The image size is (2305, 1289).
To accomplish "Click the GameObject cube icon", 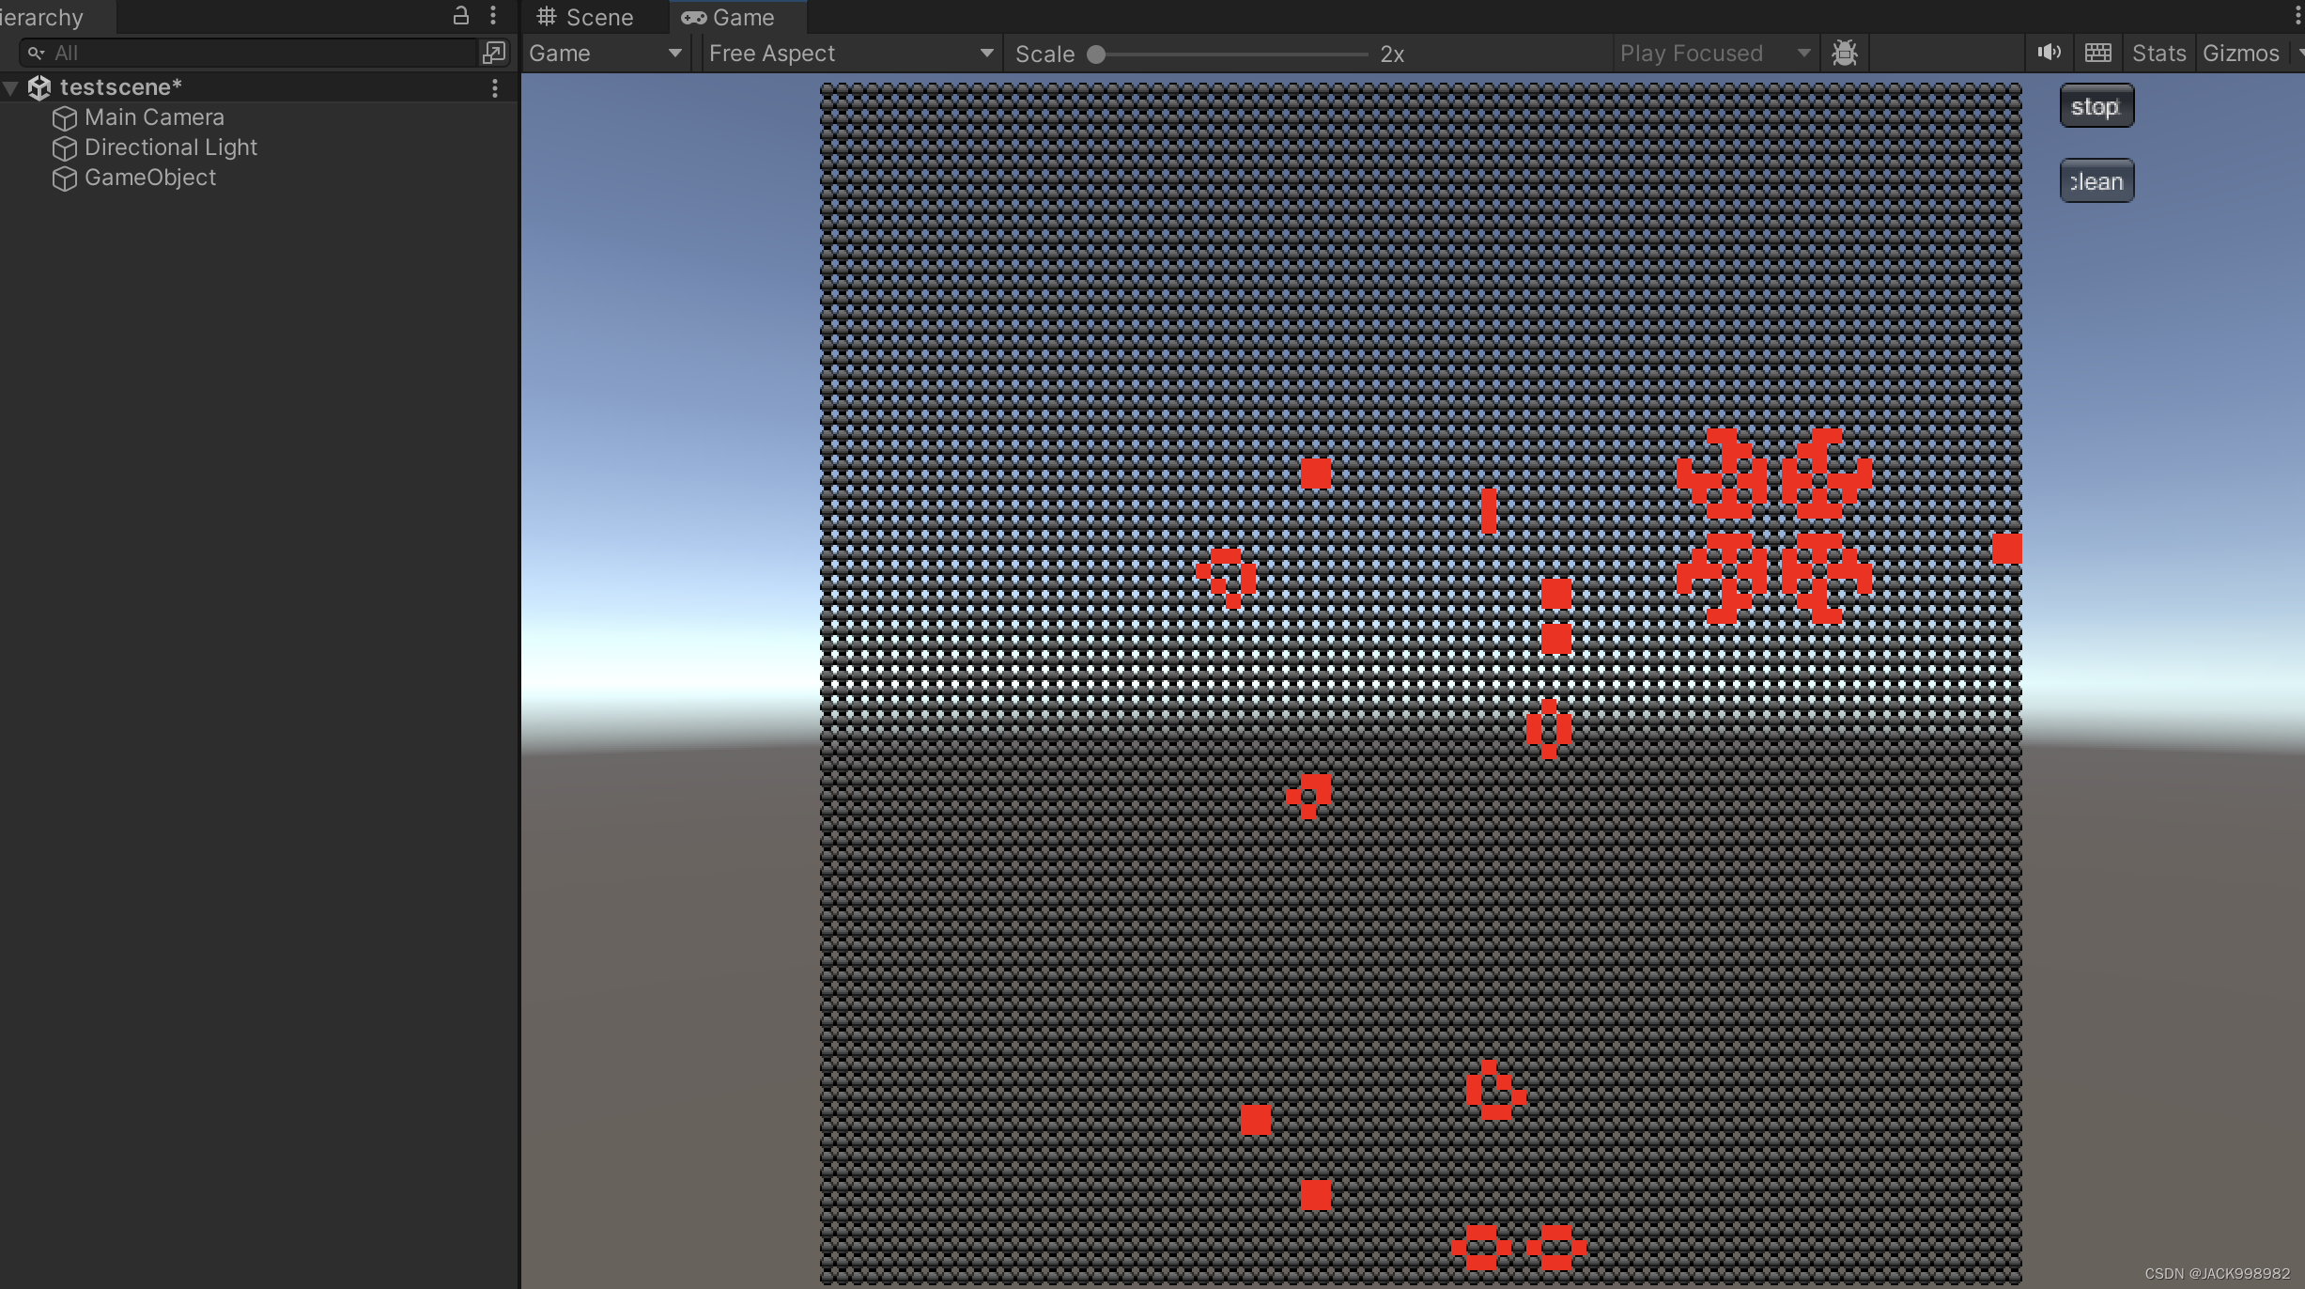I will (x=64, y=179).
